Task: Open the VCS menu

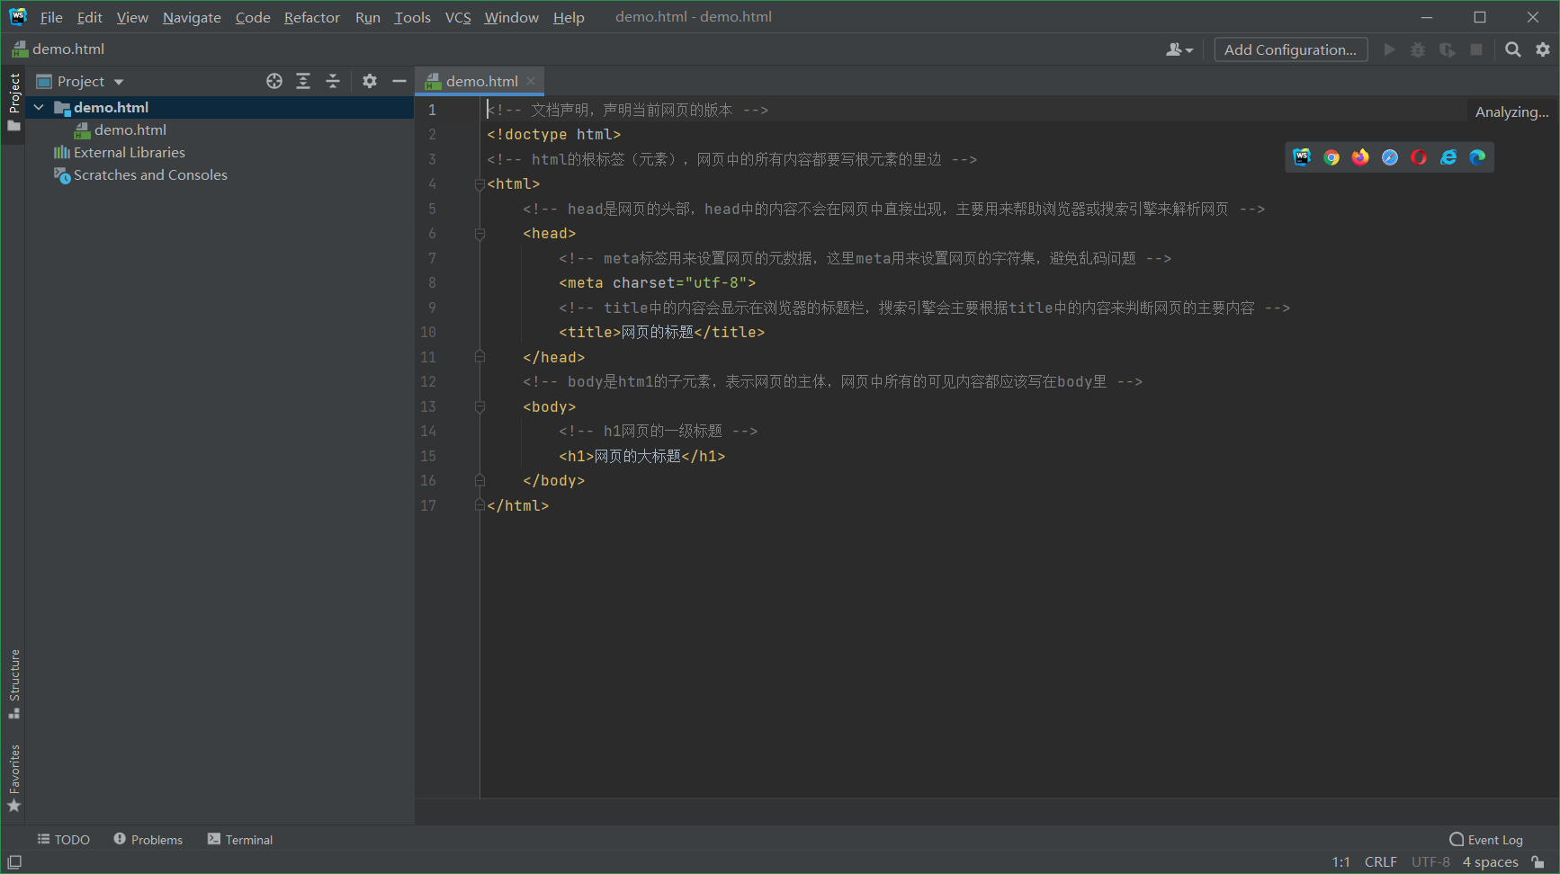Action: click(458, 17)
